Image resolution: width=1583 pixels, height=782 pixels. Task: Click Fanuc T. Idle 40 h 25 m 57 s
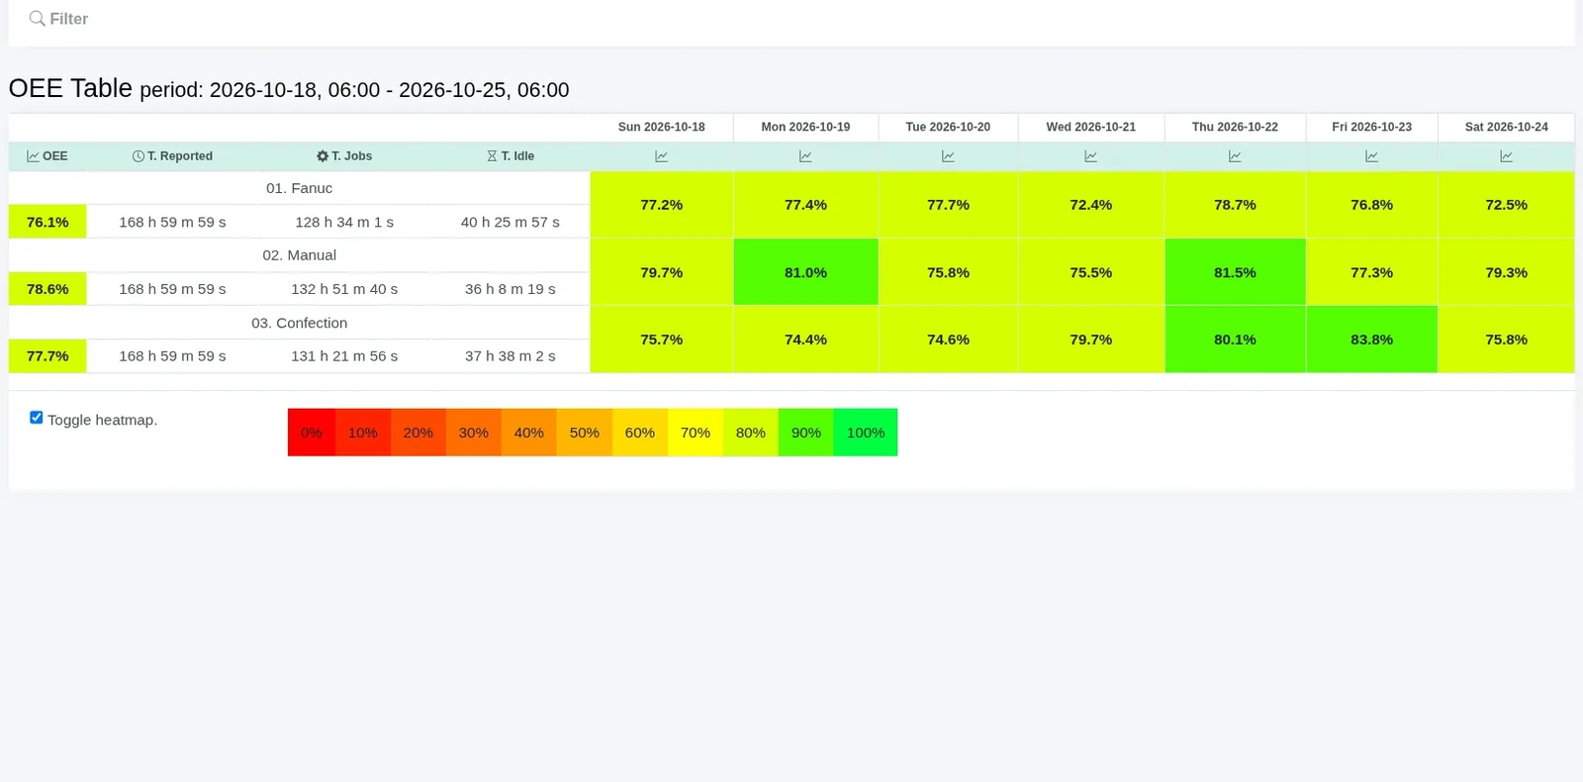click(x=511, y=222)
